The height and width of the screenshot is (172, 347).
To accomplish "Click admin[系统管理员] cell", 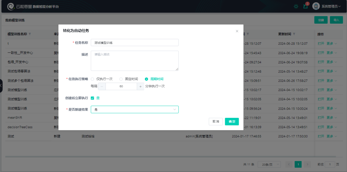I will [x=199, y=136].
